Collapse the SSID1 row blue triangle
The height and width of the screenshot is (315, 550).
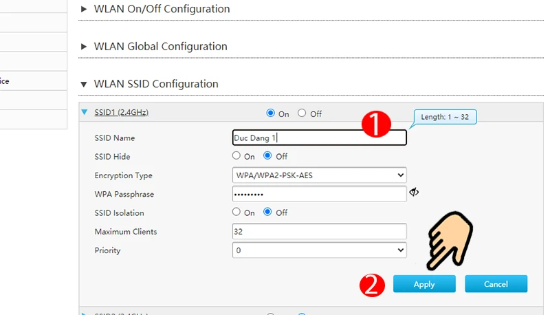pyautogui.click(x=85, y=112)
